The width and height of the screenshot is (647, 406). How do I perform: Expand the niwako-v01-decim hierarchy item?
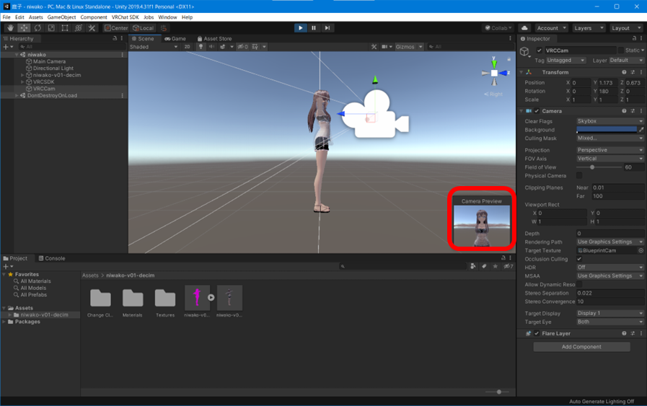tap(23, 75)
